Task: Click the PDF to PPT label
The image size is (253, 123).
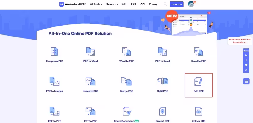Action: [54, 121]
